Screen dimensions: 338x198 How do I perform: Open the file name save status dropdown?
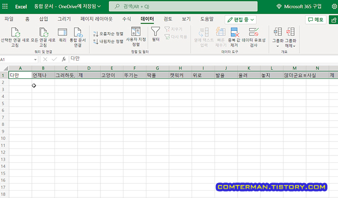coord(67,6)
